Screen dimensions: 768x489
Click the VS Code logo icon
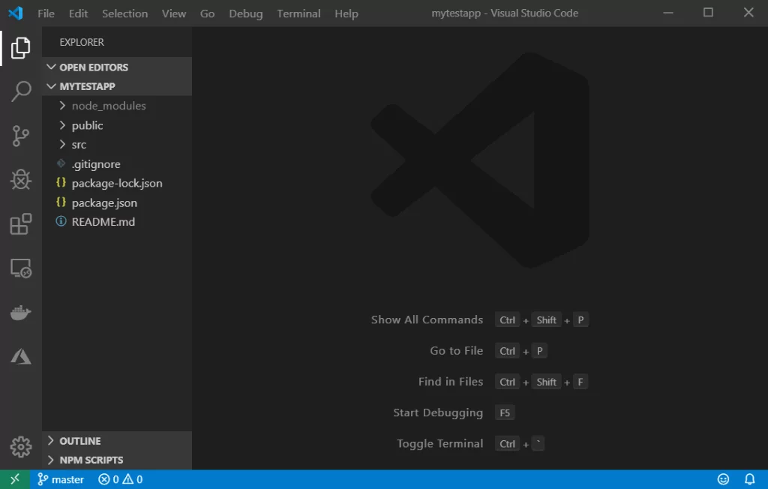coord(15,13)
